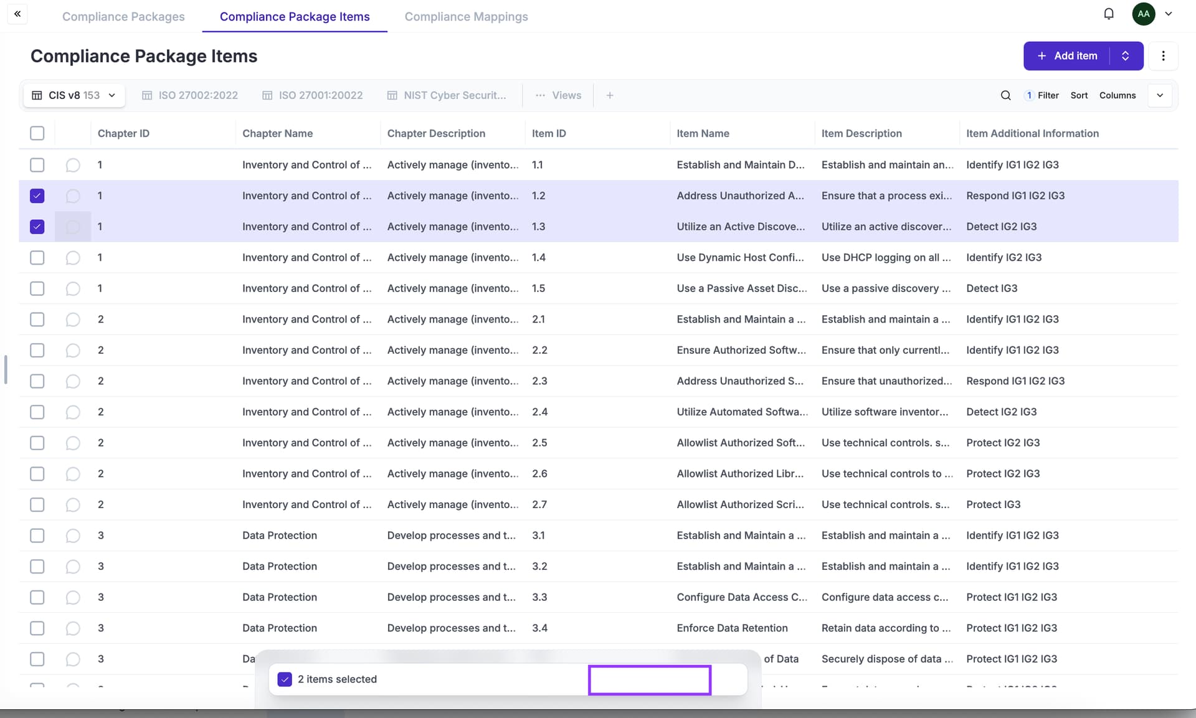Open comment bubble on item 2.4 row
Screen dimensions: 1196x718
point(73,412)
